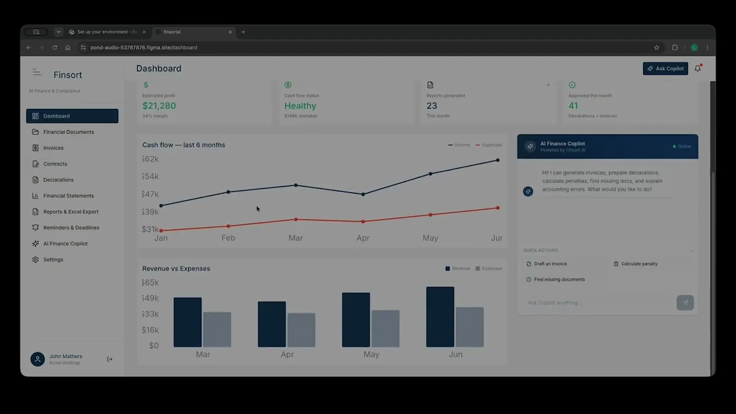Click the browser back arrow
736x414 pixels.
[29, 47]
